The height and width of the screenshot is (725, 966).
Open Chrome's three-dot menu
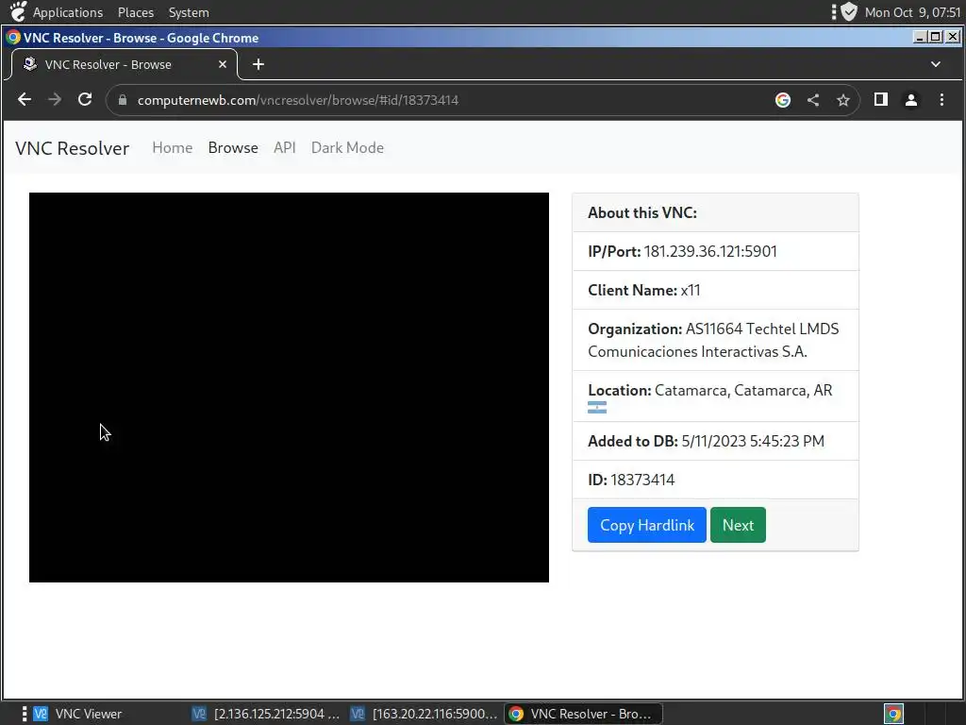click(x=941, y=99)
